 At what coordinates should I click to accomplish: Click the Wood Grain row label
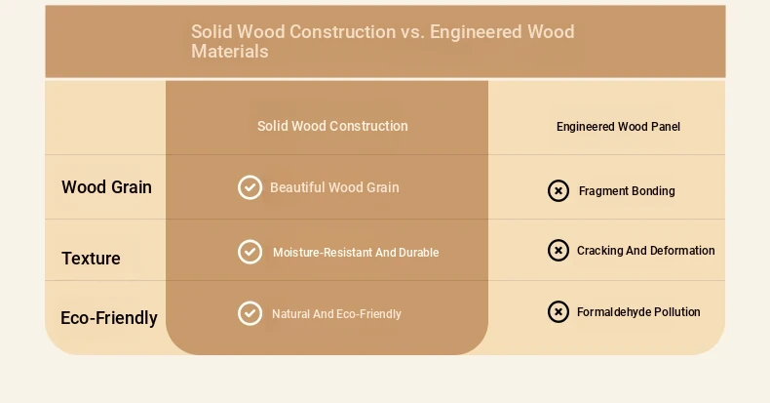tap(106, 187)
